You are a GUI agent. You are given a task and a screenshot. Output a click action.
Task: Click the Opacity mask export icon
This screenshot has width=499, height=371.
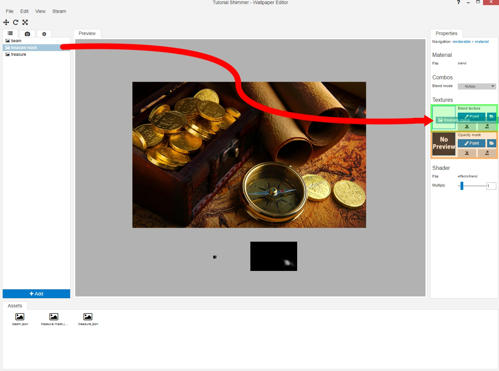tap(487, 153)
